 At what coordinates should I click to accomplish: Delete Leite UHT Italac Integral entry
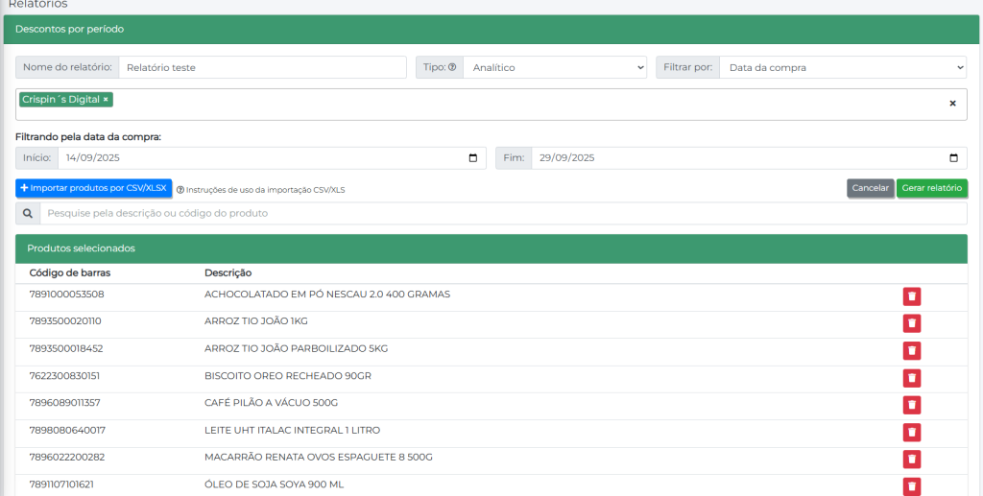tap(911, 433)
